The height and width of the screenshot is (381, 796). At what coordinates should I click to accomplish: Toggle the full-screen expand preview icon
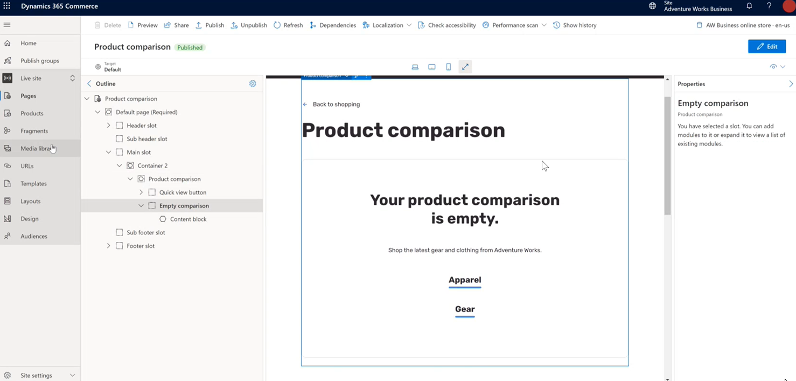click(x=465, y=67)
